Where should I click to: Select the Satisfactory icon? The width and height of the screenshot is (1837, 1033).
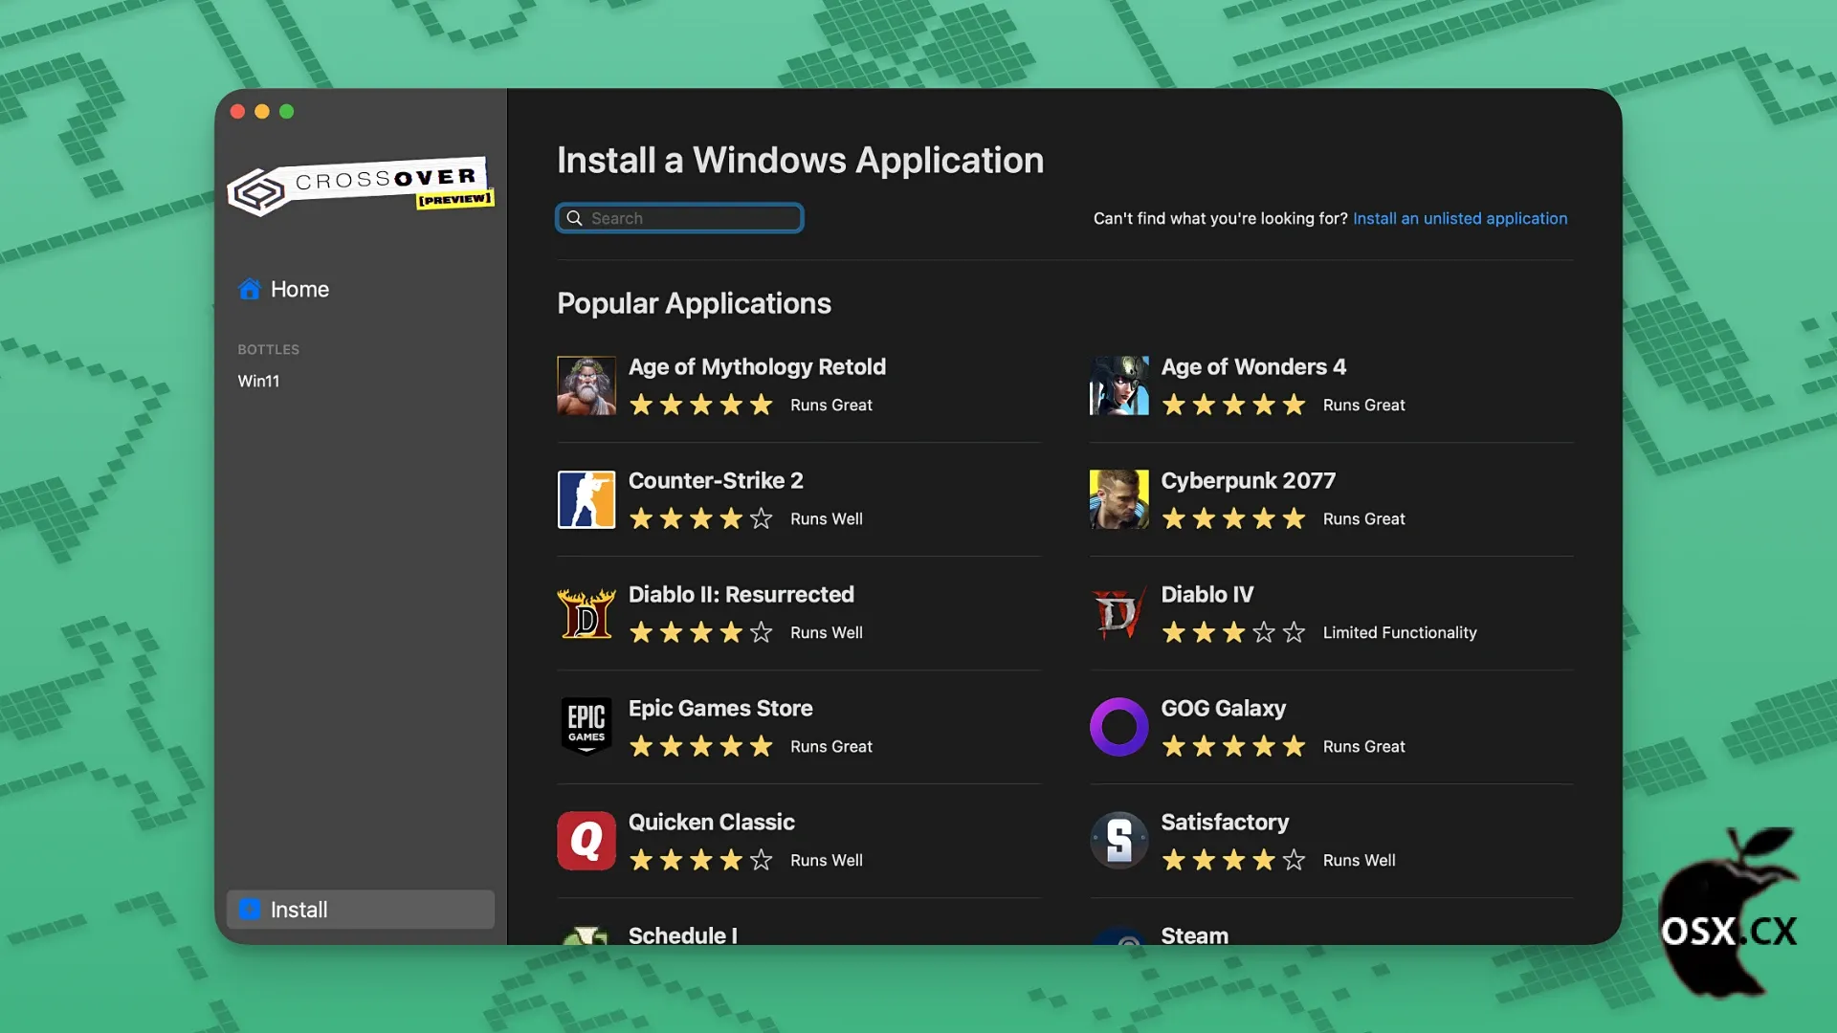coord(1119,841)
